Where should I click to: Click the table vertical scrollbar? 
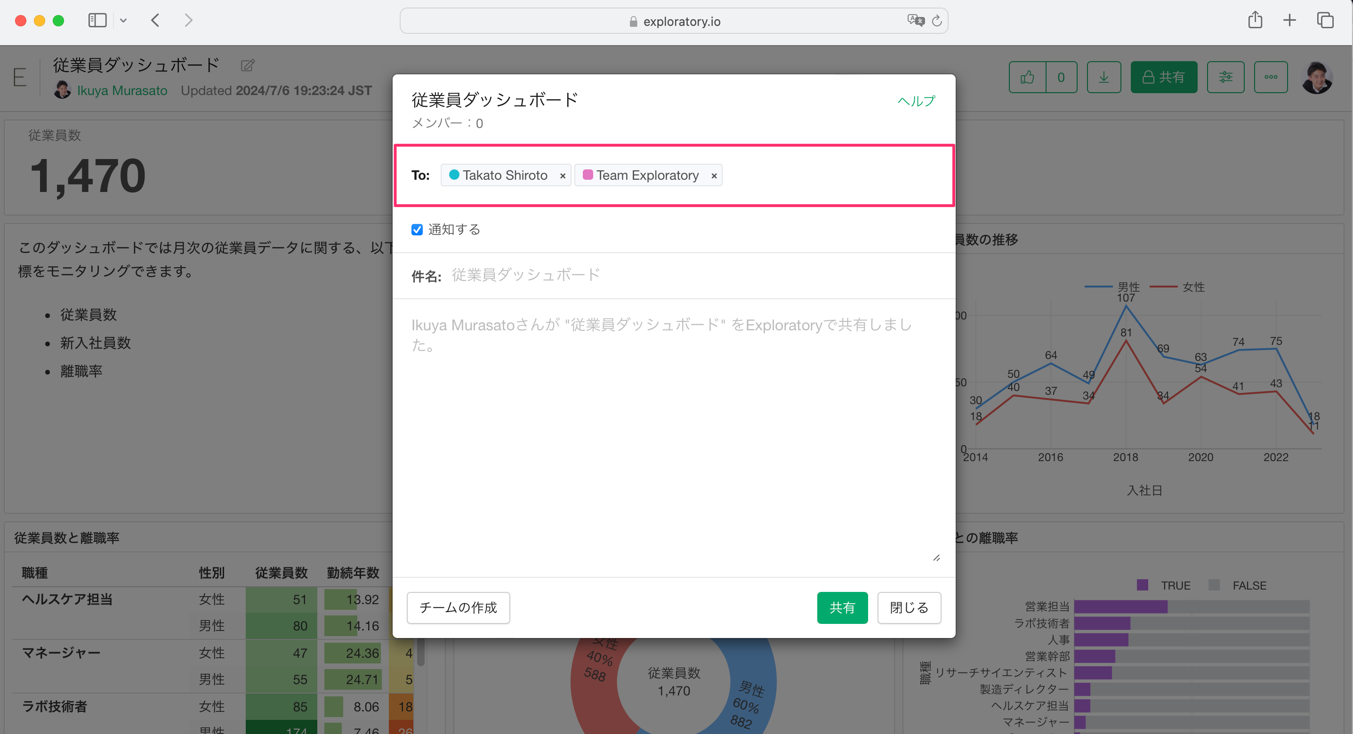click(421, 652)
